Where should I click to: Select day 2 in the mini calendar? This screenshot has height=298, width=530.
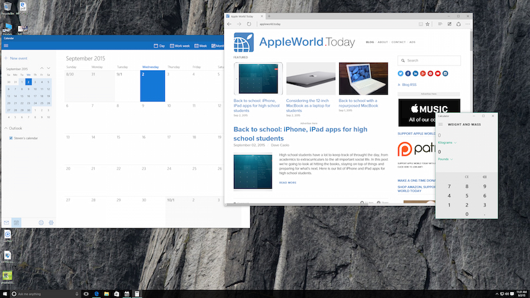point(28,81)
